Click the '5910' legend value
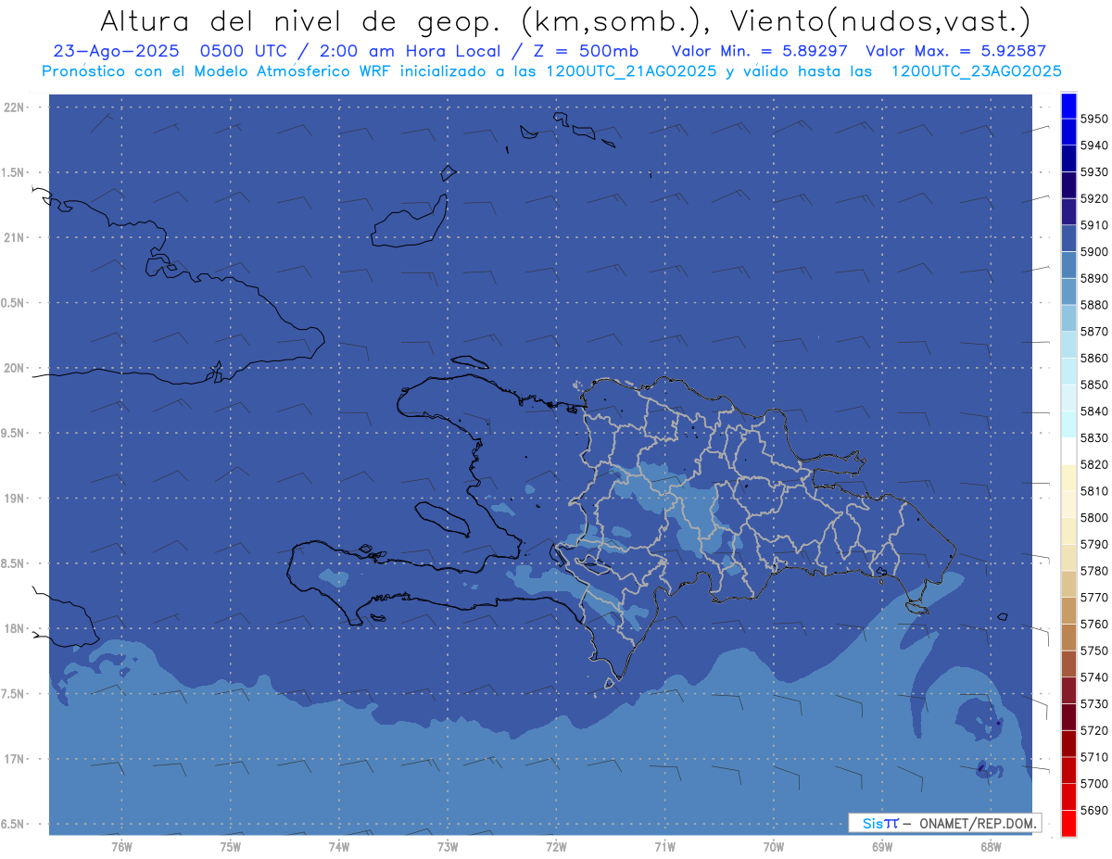 (x=1094, y=225)
